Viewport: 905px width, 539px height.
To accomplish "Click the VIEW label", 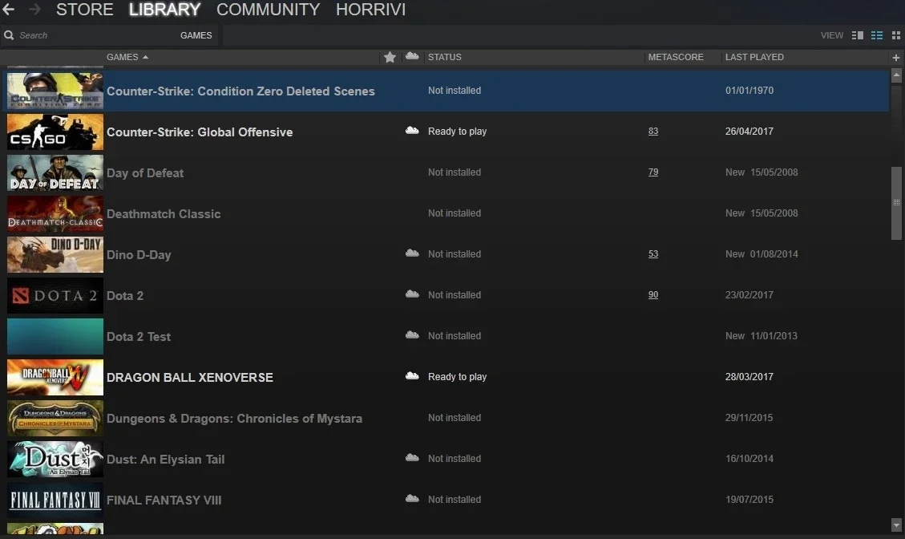I will [832, 35].
